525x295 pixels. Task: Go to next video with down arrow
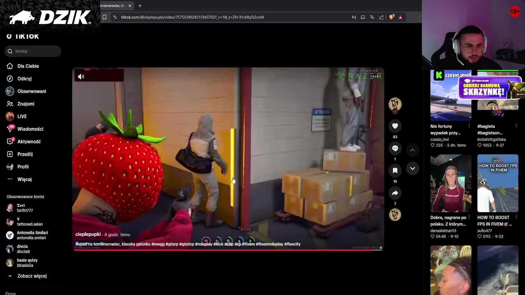click(413, 168)
